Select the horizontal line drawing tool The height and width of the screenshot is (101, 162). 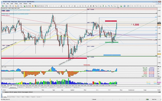click(56, 6)
